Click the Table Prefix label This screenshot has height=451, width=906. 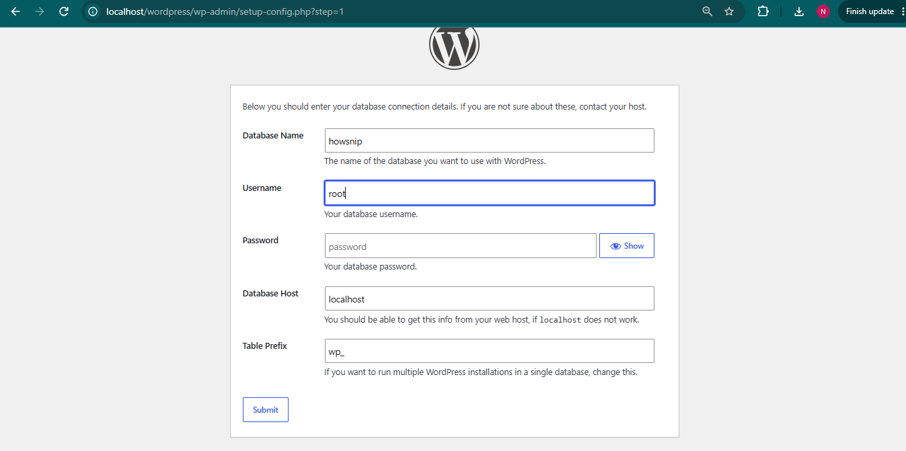(265, 346)
